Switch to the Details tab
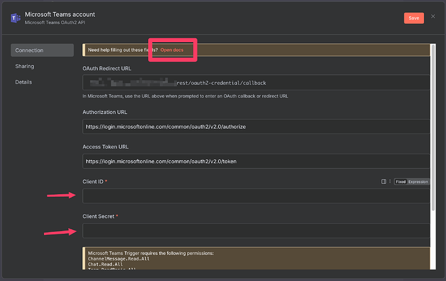Viewport: 446px width, 281px height. 23,82
